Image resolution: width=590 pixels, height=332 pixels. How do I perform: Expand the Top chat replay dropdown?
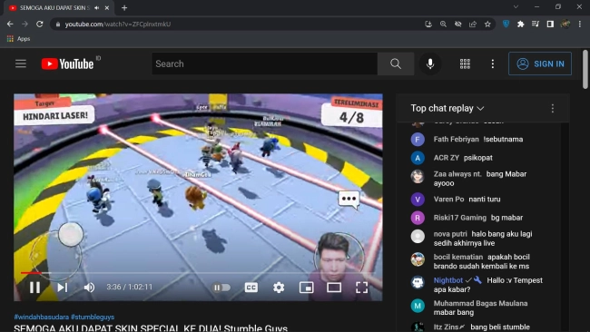[x=447, y=108]
